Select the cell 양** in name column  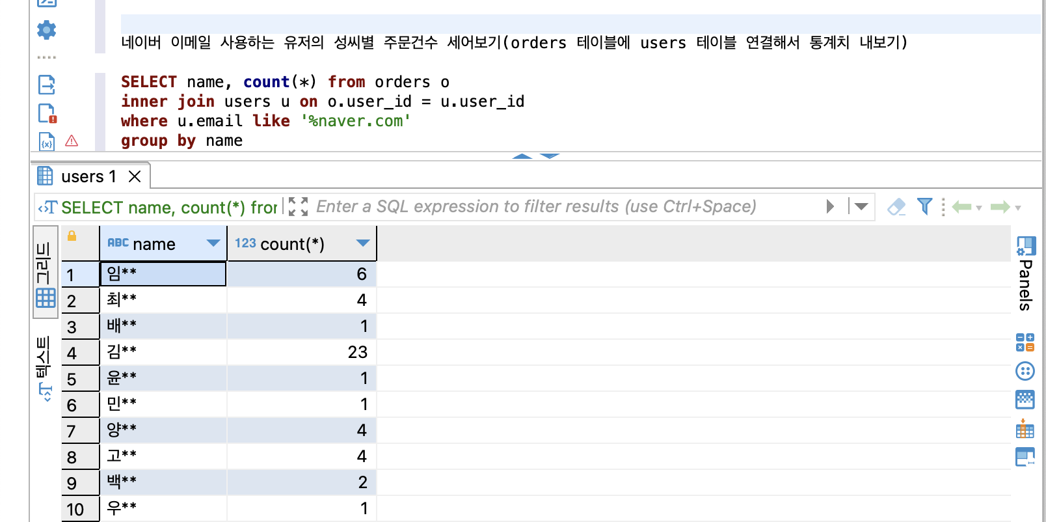pos(163,430)
